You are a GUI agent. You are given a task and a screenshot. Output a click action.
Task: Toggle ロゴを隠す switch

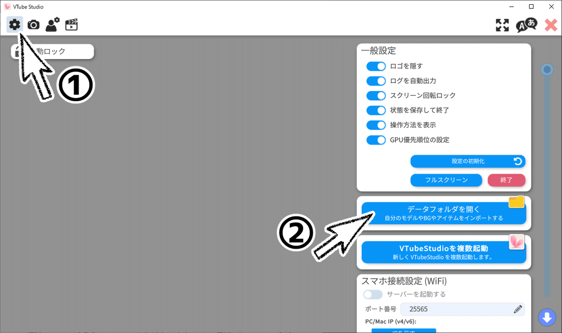pyautogui.click(x=376, y=66)
